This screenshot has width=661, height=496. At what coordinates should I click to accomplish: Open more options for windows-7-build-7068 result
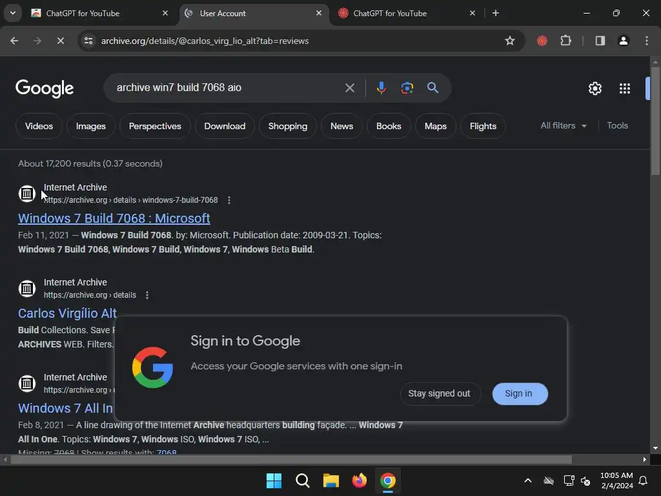(x=229, y=200)
